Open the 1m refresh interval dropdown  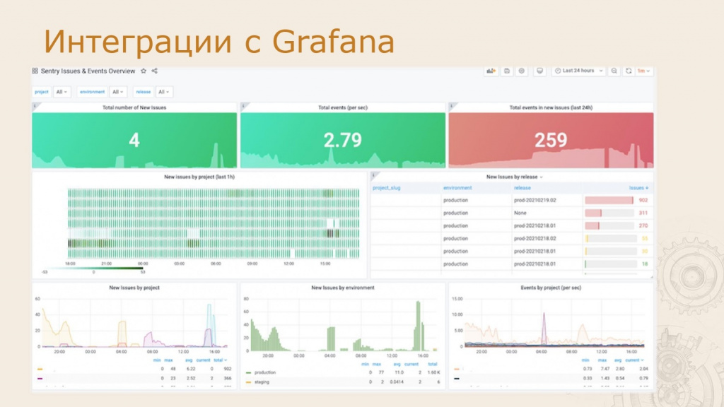click(x=643, y=71)
